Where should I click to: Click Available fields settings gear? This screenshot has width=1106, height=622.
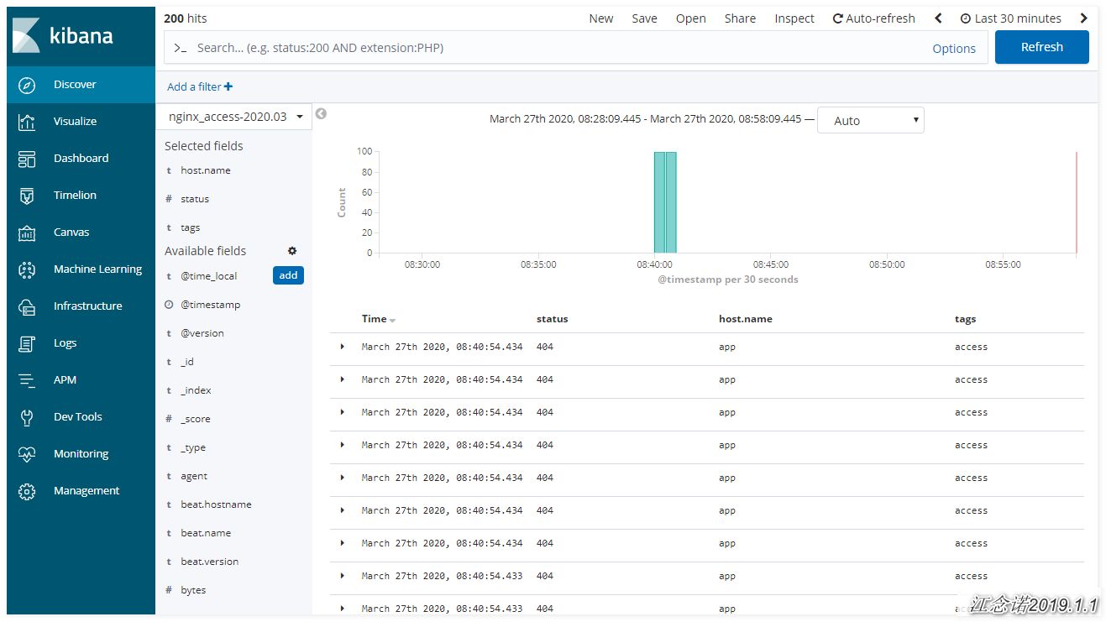292,251
